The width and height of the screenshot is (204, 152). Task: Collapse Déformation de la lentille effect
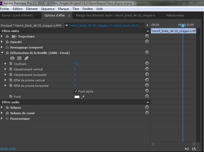tap(2, 53)
